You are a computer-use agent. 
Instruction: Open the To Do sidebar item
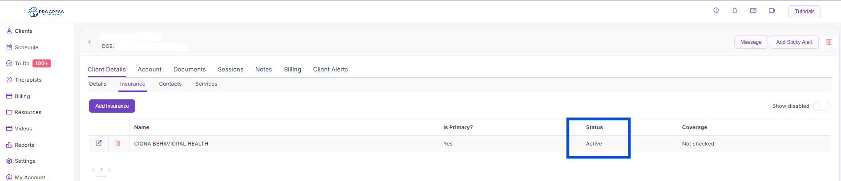pyautogui.click(x=22, y=63)
